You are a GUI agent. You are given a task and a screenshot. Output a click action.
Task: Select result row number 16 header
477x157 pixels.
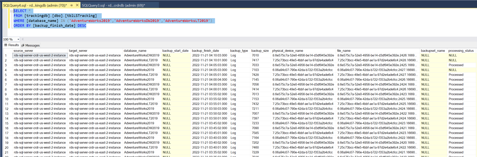click(8, 128)
